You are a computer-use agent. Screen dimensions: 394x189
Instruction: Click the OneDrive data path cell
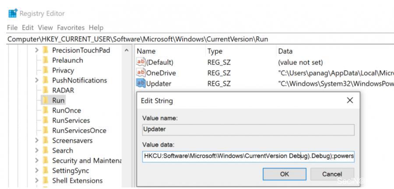pos(336,73)
